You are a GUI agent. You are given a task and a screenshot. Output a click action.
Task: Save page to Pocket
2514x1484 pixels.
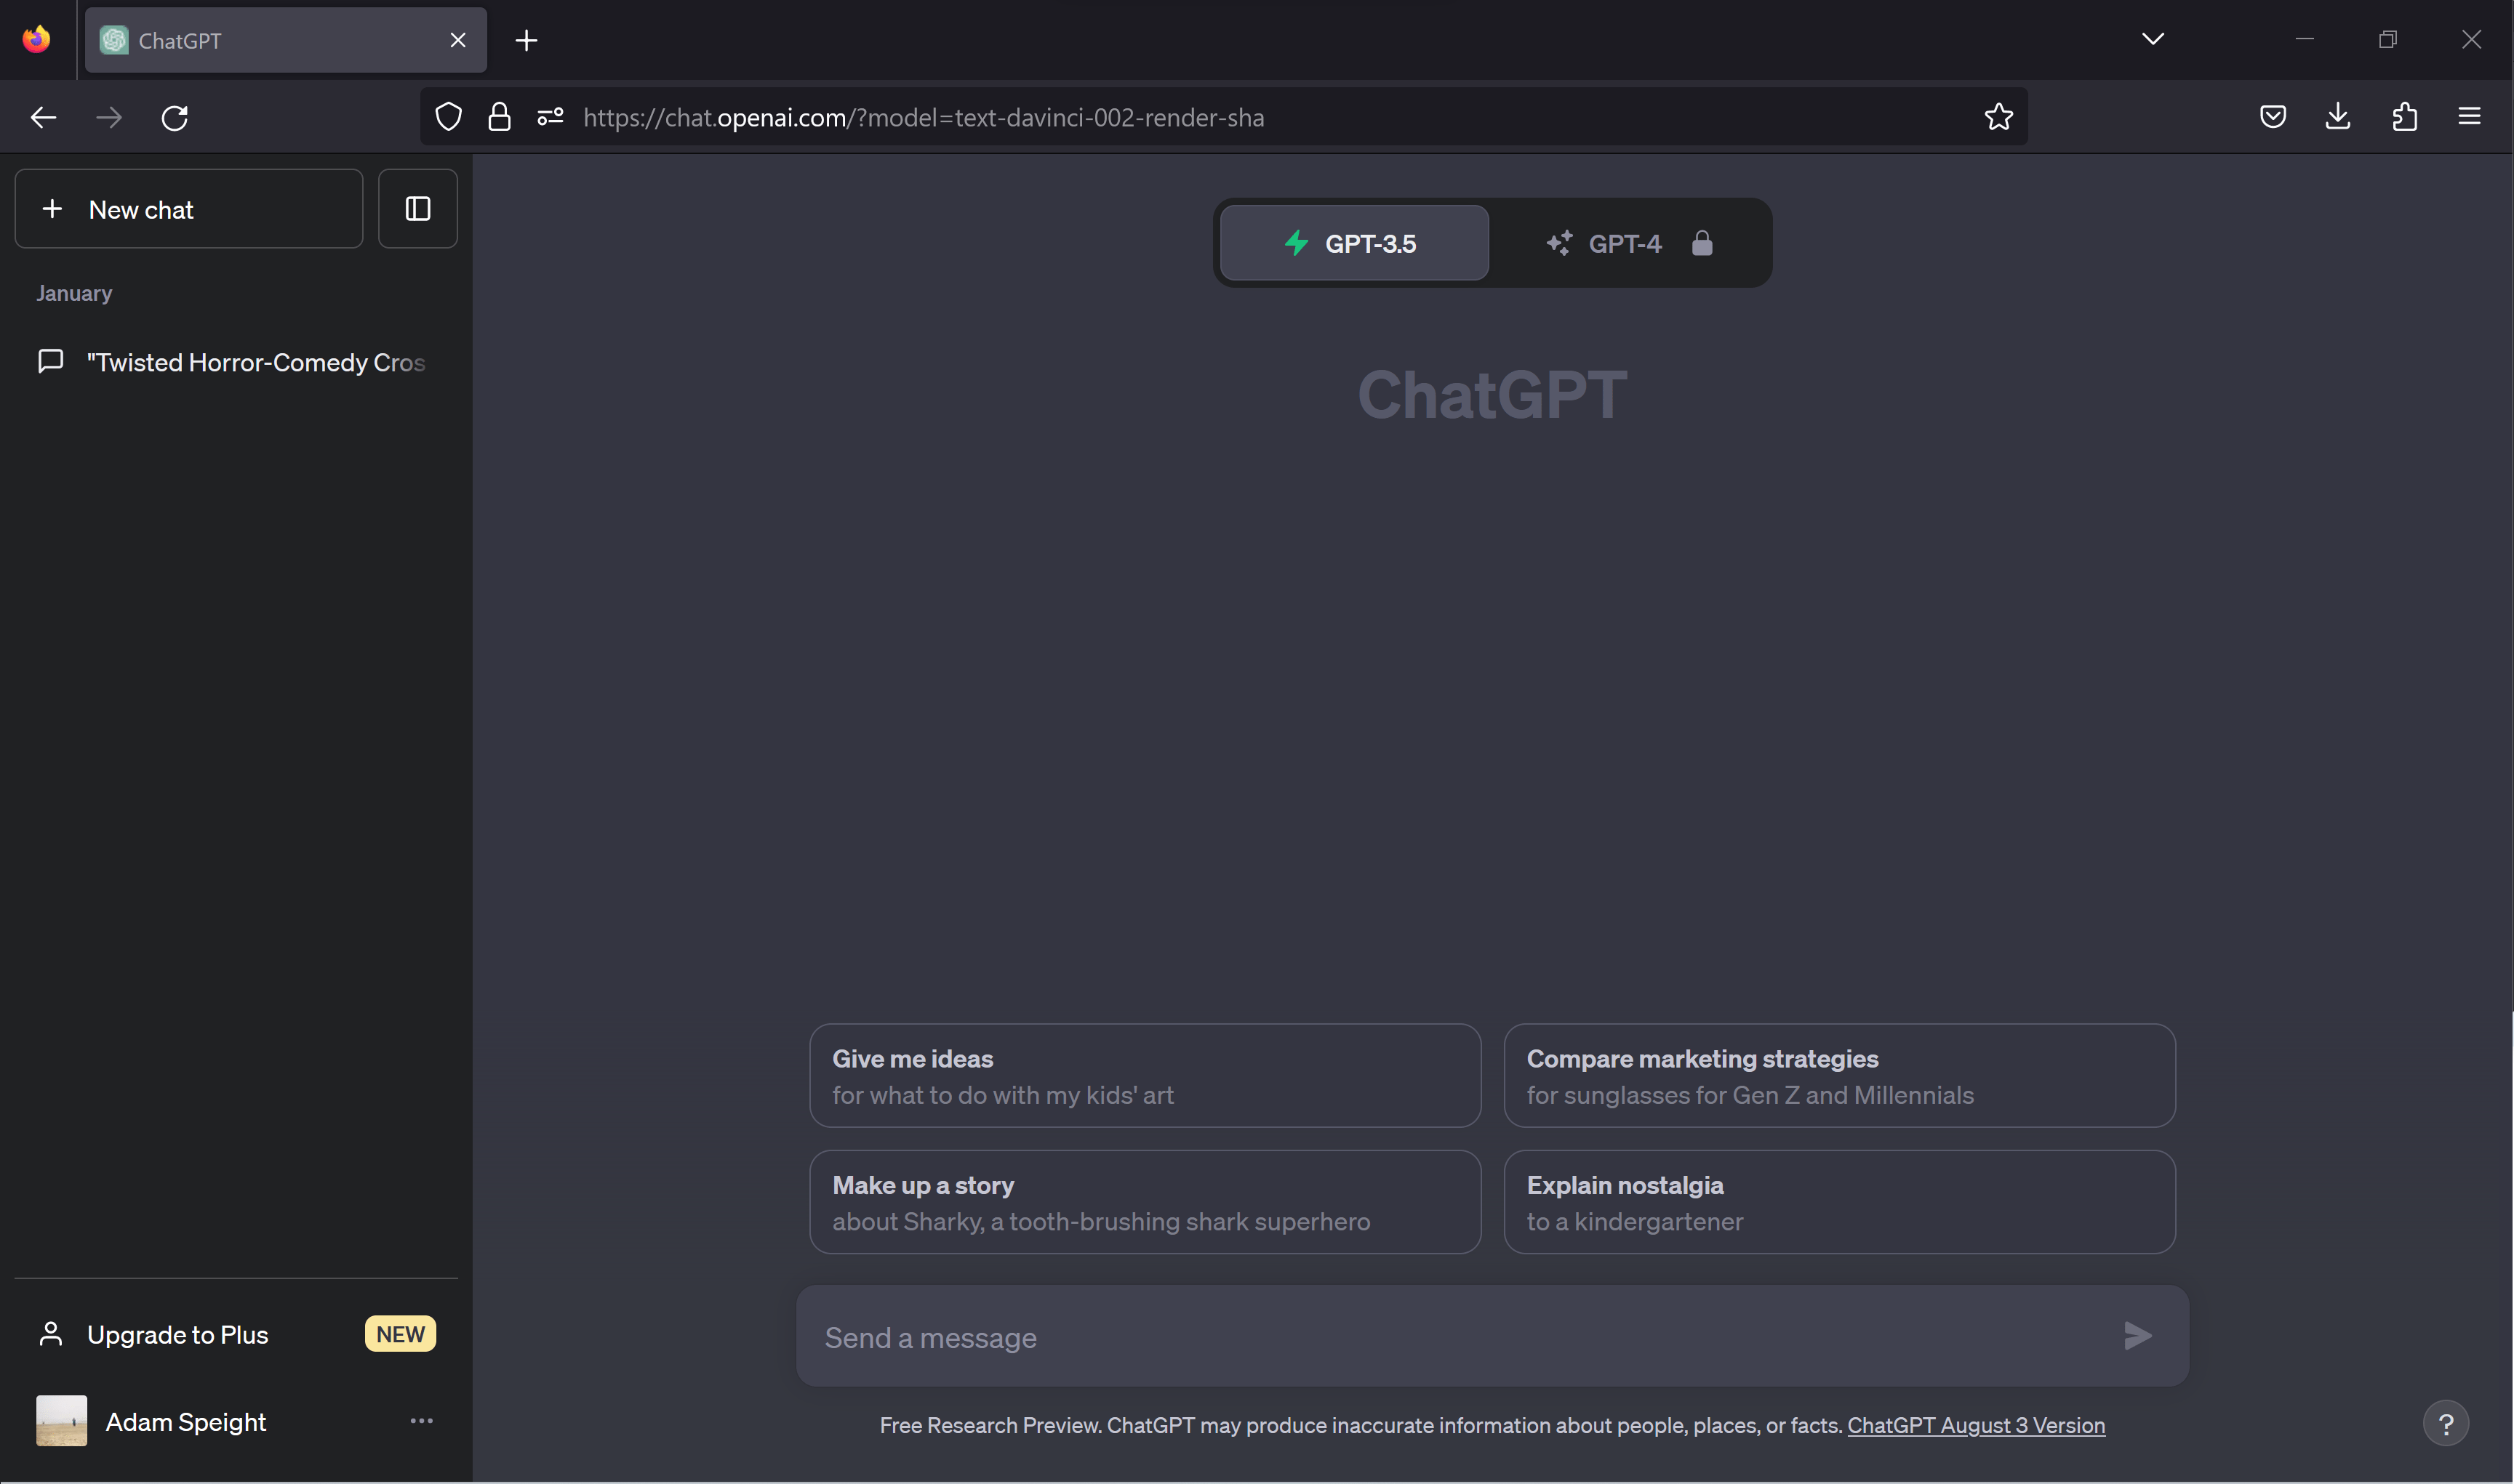(x=2273, y=117)
